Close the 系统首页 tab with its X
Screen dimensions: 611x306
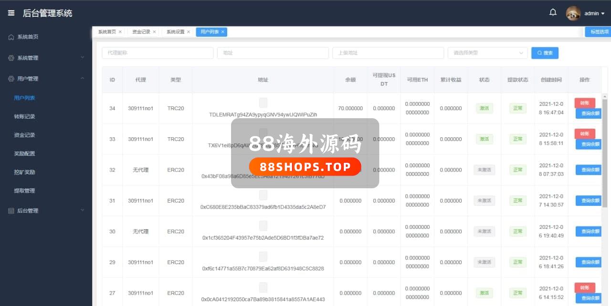click(x=120, y=32)
